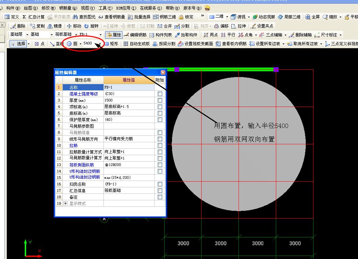Open the 圆 circle tool dropdown arrow
The width and height of the screenshot is (358, 259).
(80, 44)
